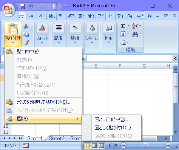Select the データ ribbon tab
179x150 pixels.
pos(62,16)
